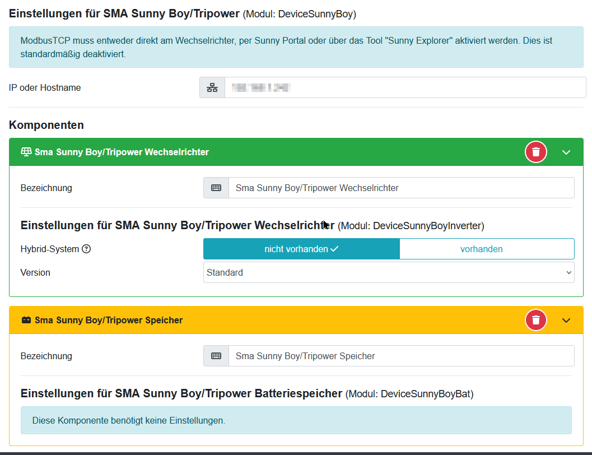Click the 'Komponenten' heading
This screenshot has width=592, height=455.
coord(46,125)
